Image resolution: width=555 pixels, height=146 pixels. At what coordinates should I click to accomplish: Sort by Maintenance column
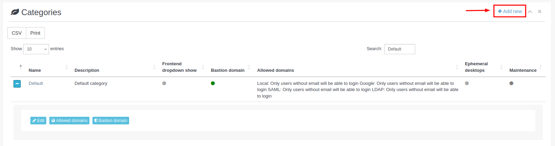pos(523,70)
